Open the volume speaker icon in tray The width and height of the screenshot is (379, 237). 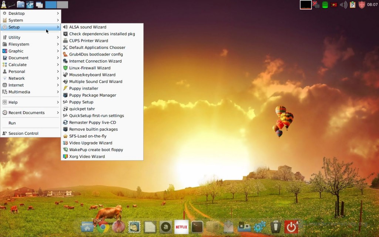343,5
